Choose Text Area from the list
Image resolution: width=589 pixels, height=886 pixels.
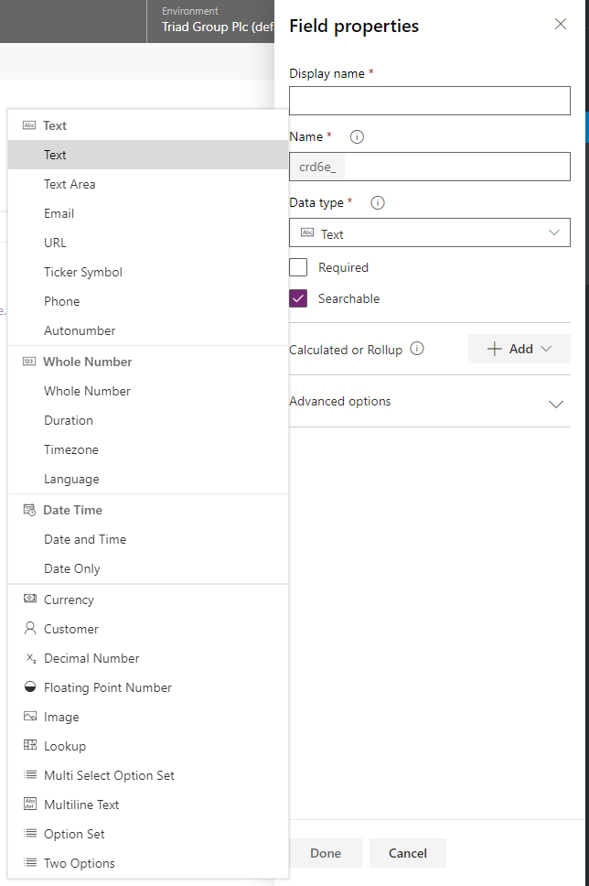tap(148, 184)
